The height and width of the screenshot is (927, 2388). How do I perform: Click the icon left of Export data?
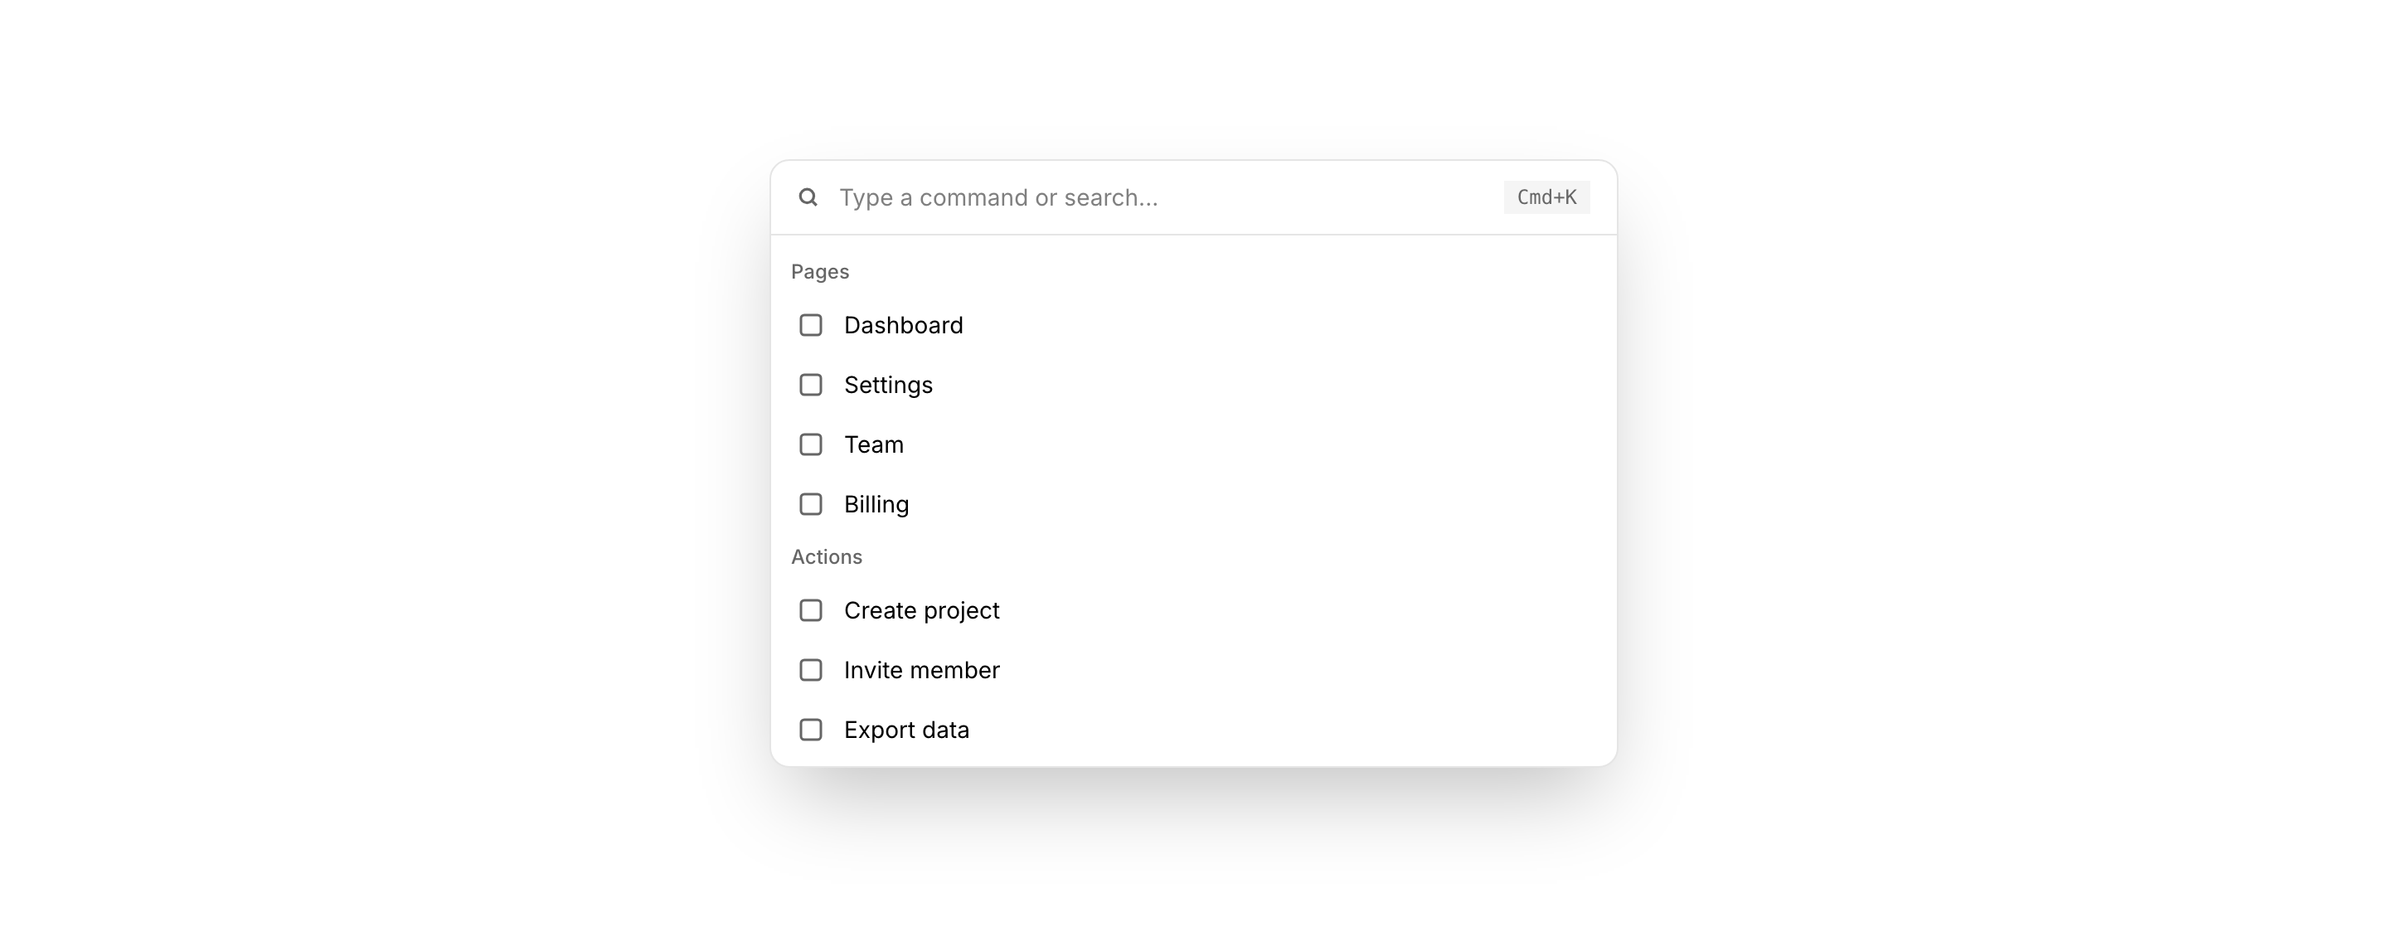(x=811, y=730)
